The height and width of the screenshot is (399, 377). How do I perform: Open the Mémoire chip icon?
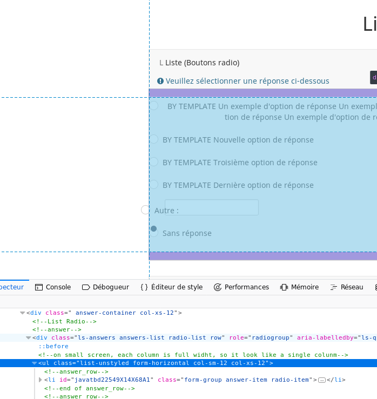click(x=284, y=287)
